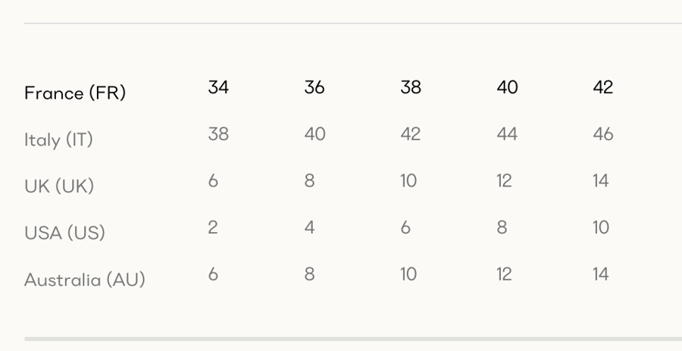Image resolution: width=682 pixels, height=351 pixels.
Task: Click the horizontal scrollbar below the table
Action: point(353,339)
